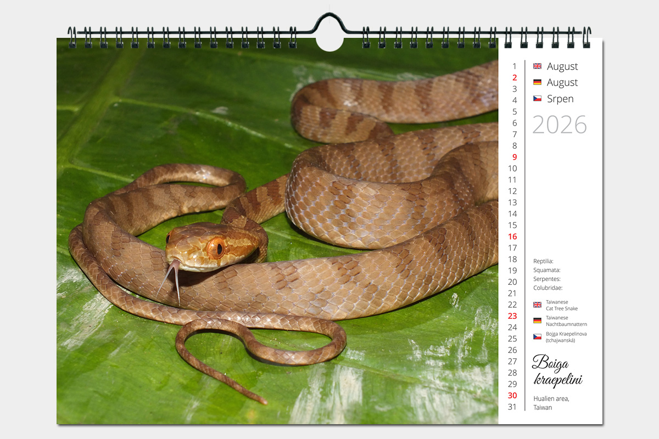Click the 'Hualien area, Taiwan' location text
659x439 pixels.
(551, 403)
